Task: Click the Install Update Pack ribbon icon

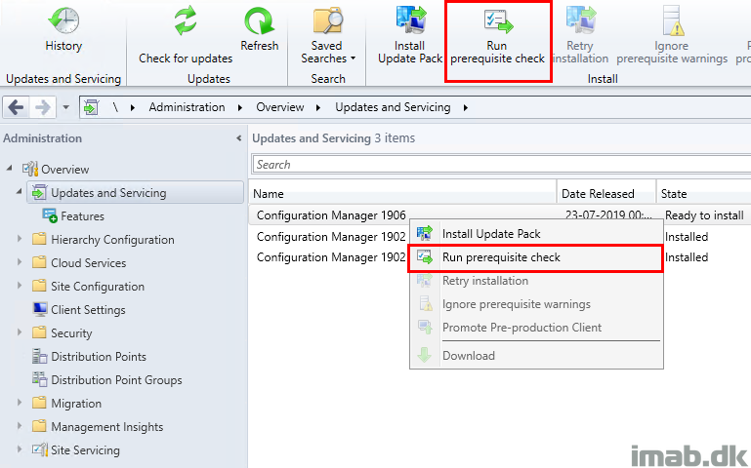Action: tap(410, 21)
